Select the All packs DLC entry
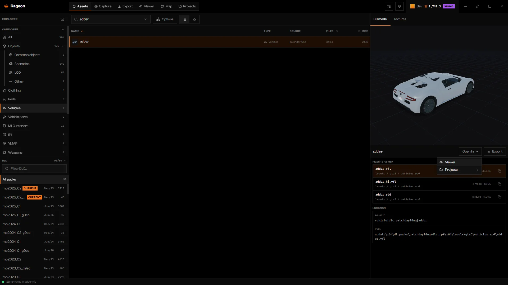 coord(34,179)
